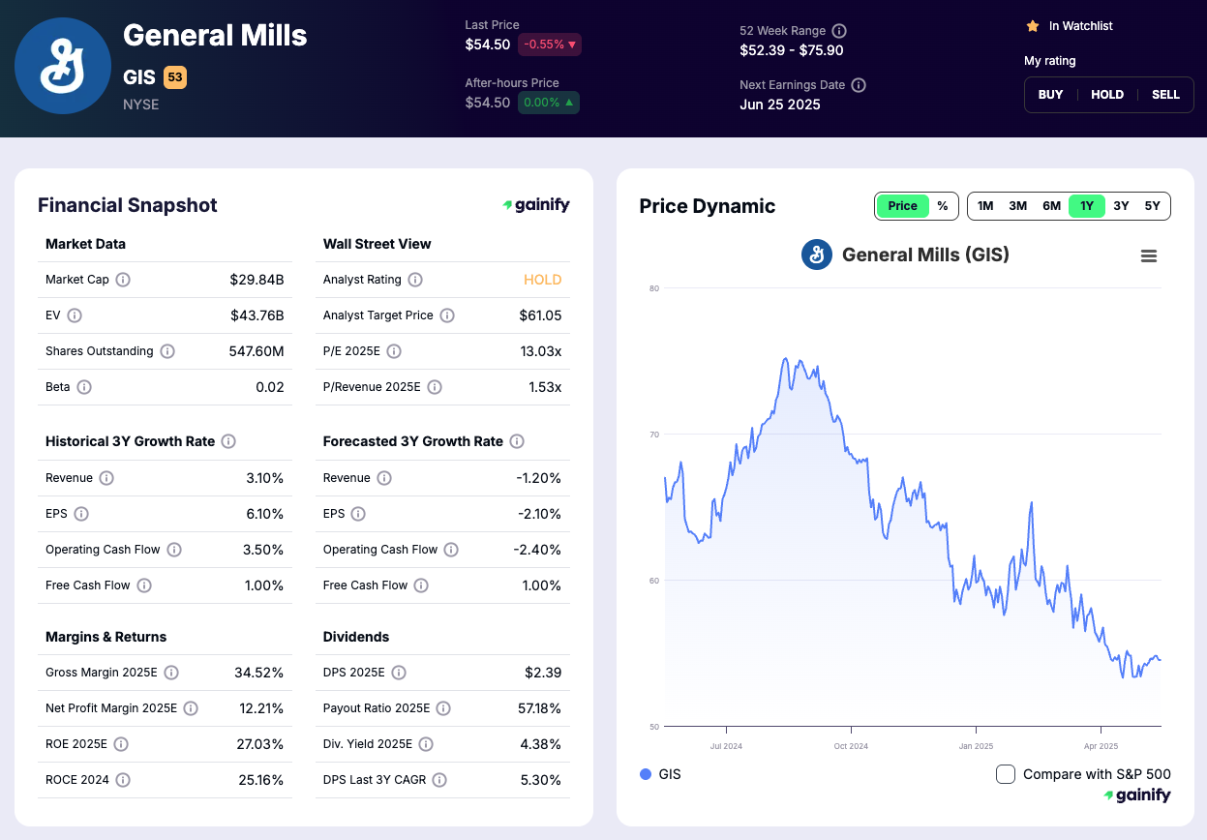Switch chart to Price mode
Viewport: 1207px width, 840px height.
902,206
